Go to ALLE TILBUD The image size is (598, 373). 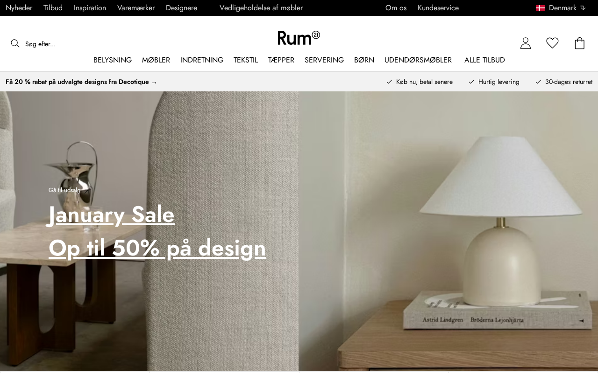click(x=484, y=60)
